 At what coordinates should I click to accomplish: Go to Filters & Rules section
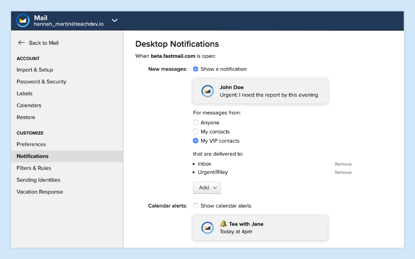click(x=34, y=168)
